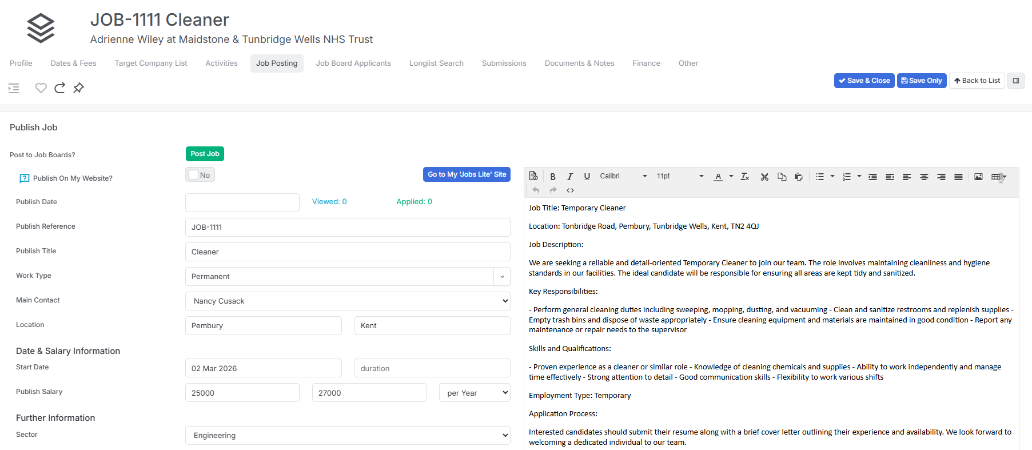Open the Documents & Notes tab
Screen dimensions: 1032x450
click(579, 63)
